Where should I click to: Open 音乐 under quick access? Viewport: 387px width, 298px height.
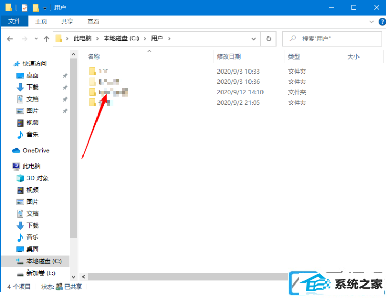point(33,135)
